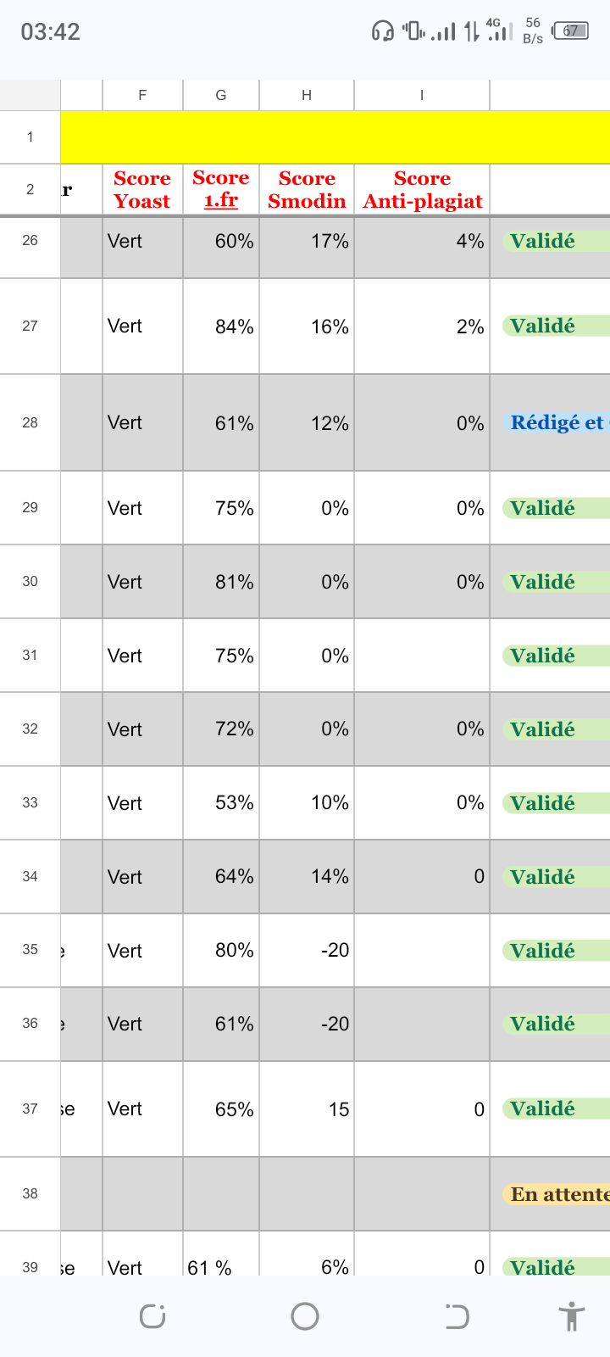
Task: Select the 84% cell in row 27
Action: click(221, 327)
